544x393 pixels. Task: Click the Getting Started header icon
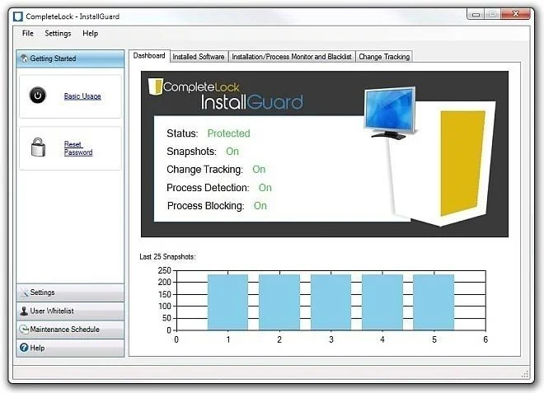[24, 58]
